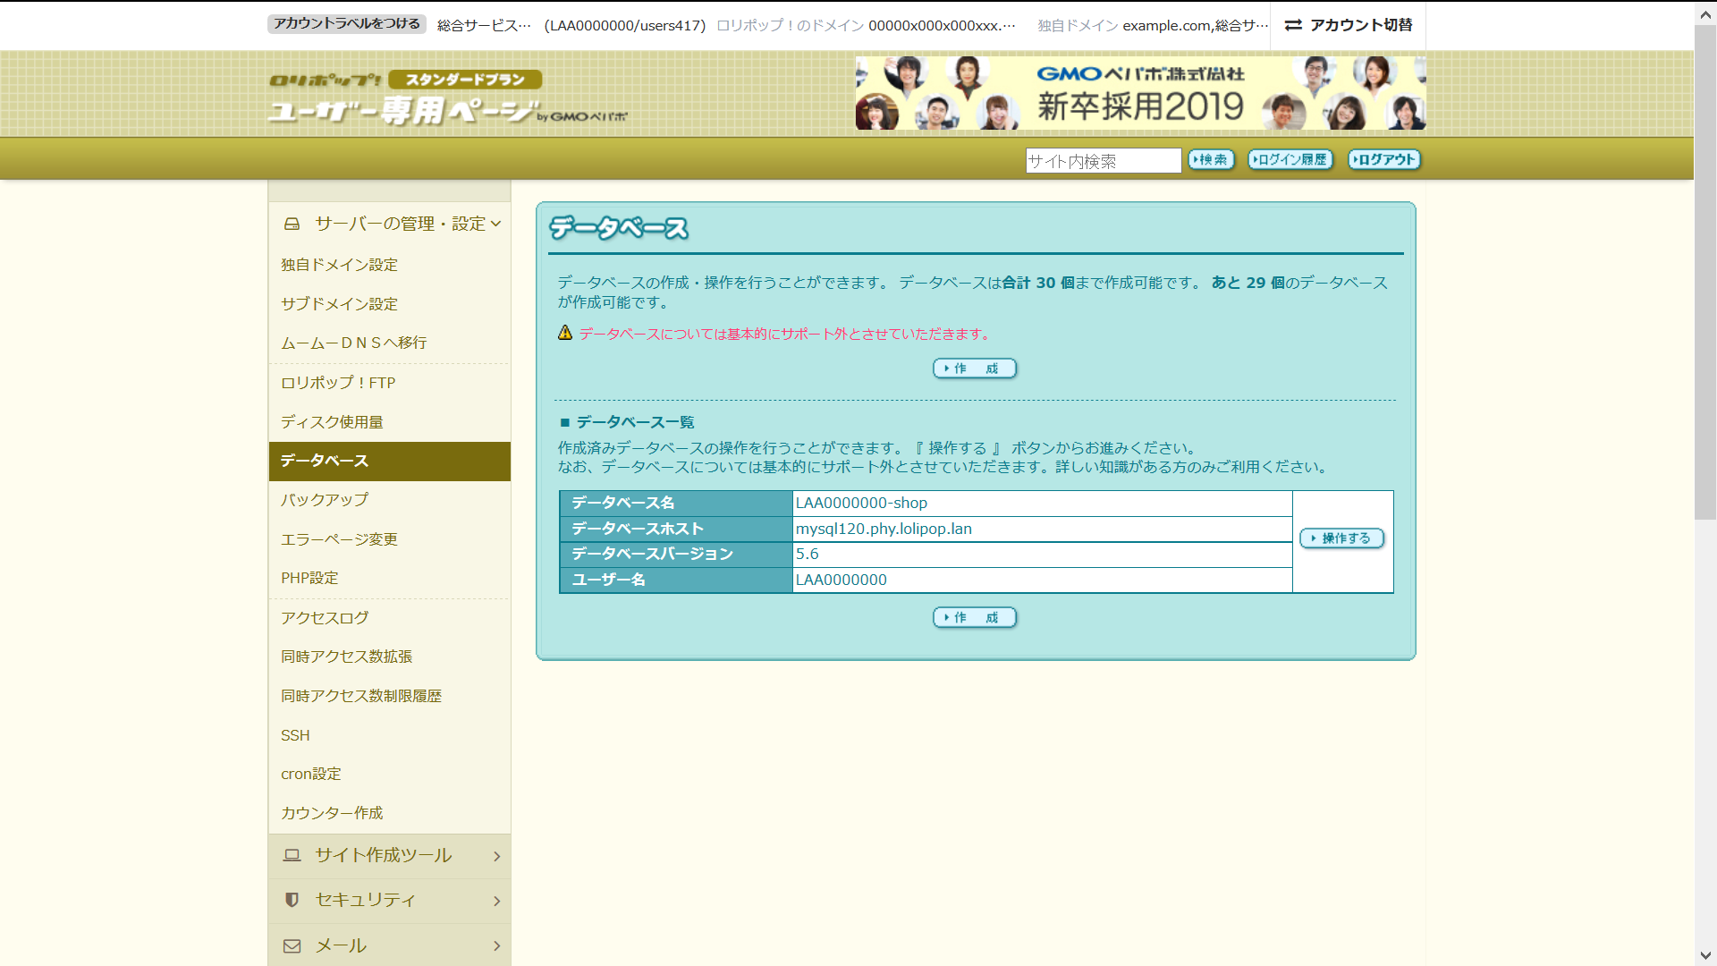Click the security shield icon
1717x966 pixels.
click(x=292, y=900)
